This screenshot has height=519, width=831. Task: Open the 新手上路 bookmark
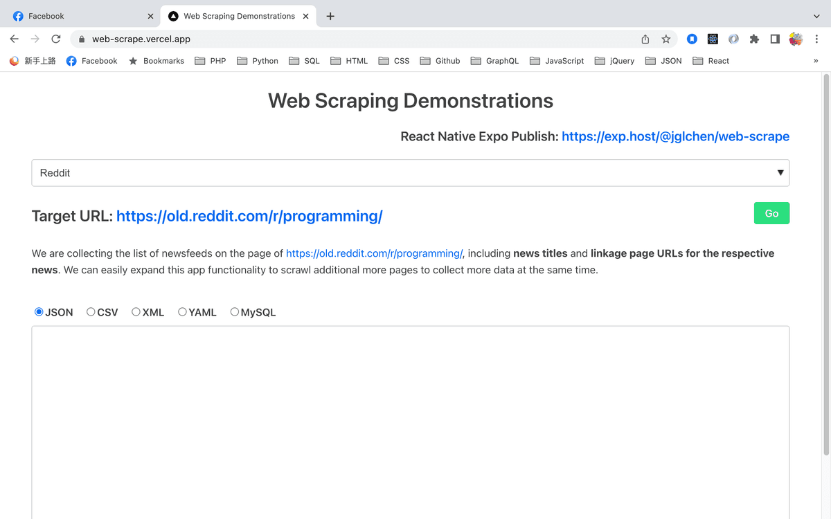33,61
